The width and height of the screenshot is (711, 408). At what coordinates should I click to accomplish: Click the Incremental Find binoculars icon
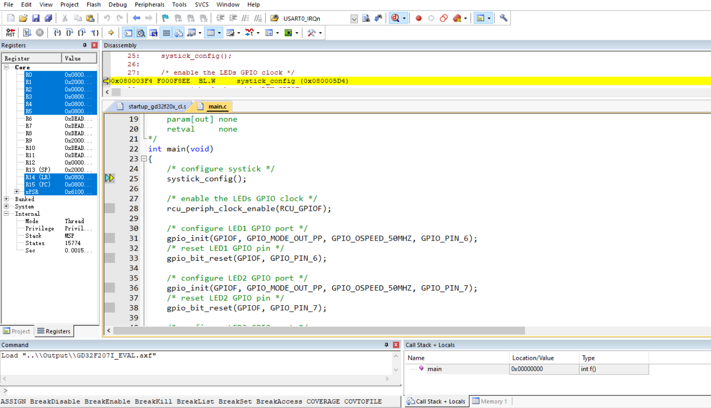click(378, 18)
